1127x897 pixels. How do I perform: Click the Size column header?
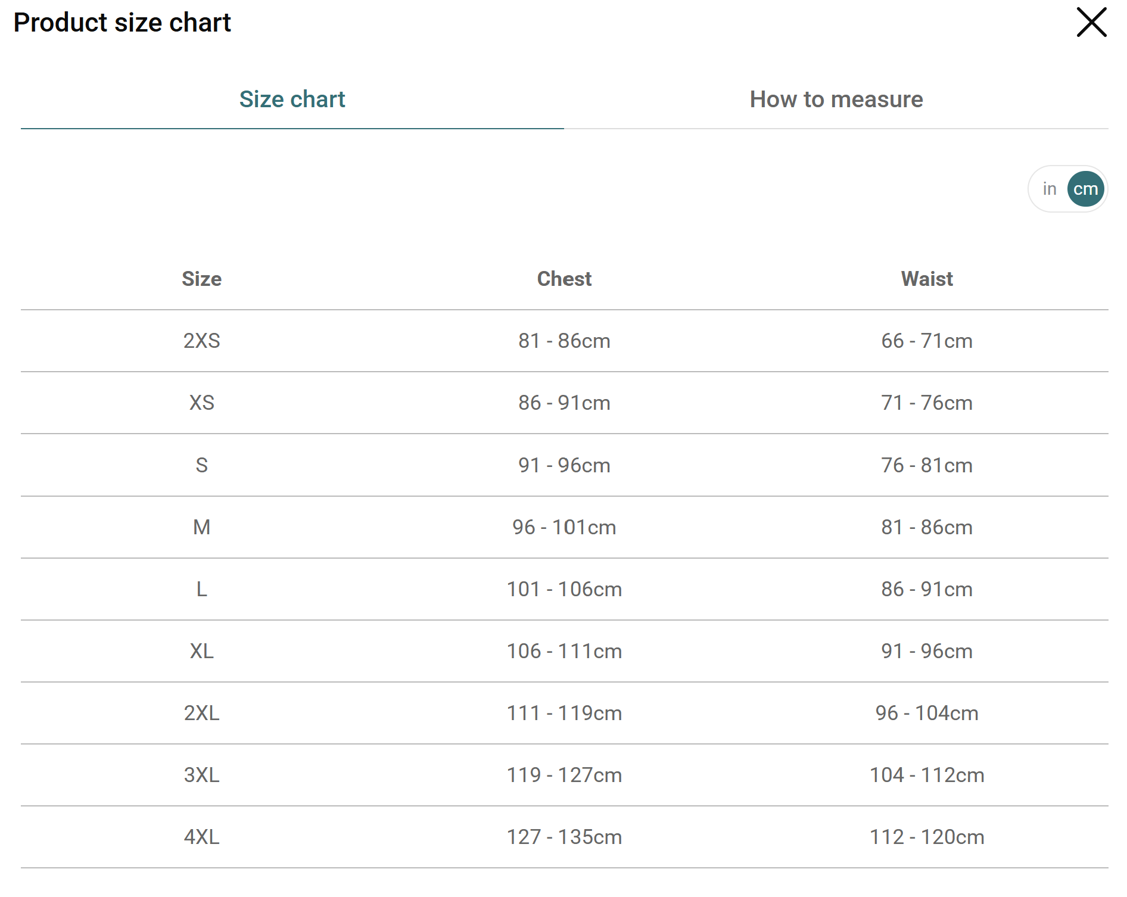click(201, 279)
